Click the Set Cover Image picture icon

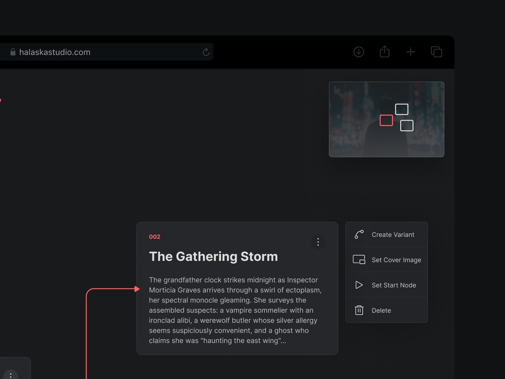click(359, 260)
